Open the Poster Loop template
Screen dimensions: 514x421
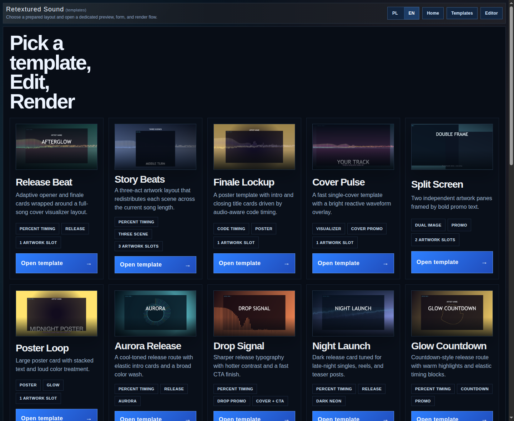(x=56, y=416)
